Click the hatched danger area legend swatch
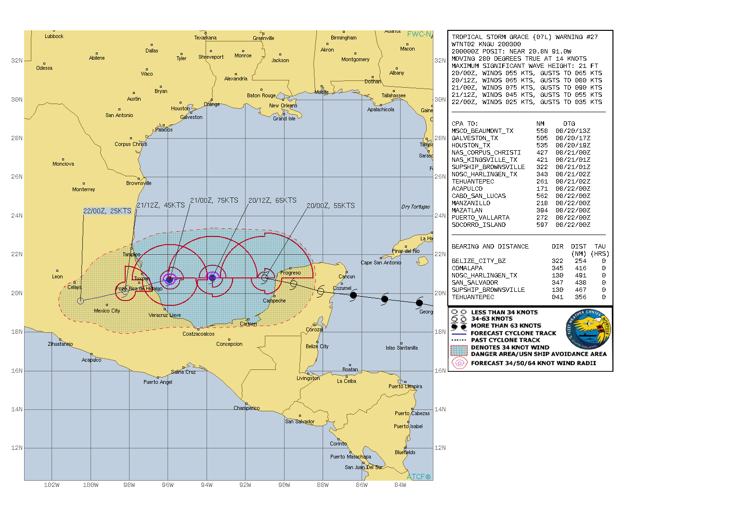The height and width of the screenshot is (511, 755). pyautogui.click(x=459, y=350)
